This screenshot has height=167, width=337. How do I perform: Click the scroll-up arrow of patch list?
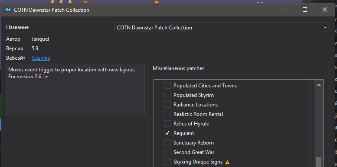click(x=319, y=85)
